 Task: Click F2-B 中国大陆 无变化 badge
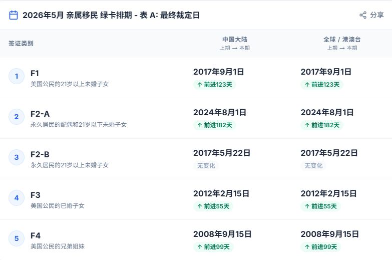206,166
